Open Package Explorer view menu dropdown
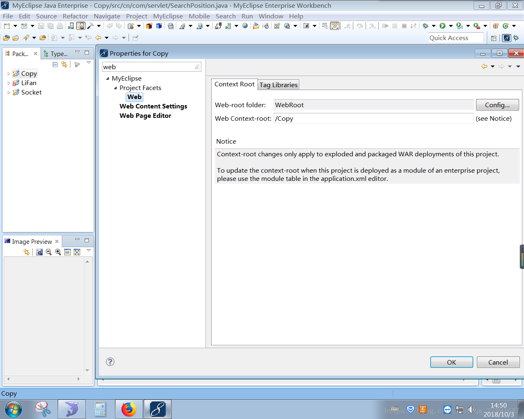The width and height of the screenshot is (524, 419). (89, 63)
